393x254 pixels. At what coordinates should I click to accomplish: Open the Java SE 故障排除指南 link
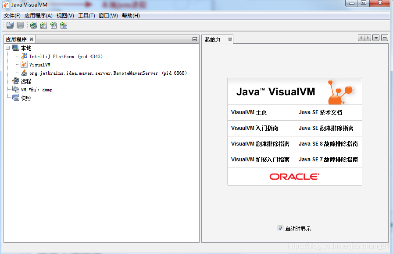(x=326, y=128)
